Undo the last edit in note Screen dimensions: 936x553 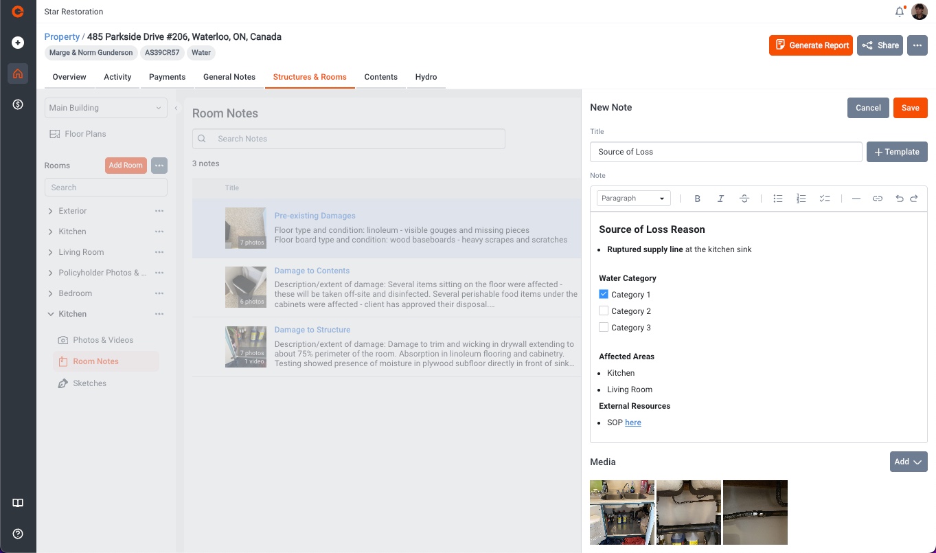(x=899, y=199)
